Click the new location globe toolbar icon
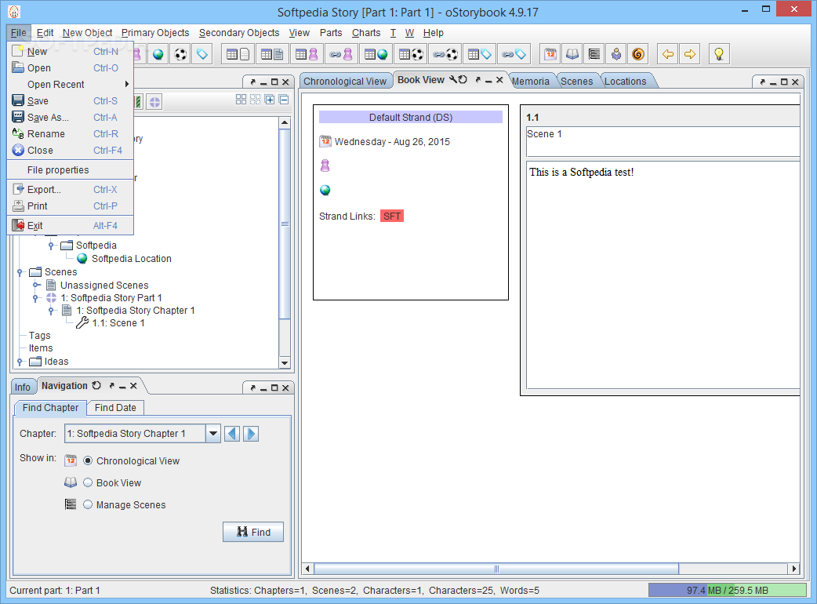Screen dimensions: 817x604 [x=158, y=54]
